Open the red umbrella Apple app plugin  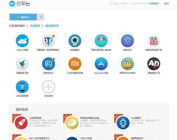pyautogui.click(x=101, y=41)
